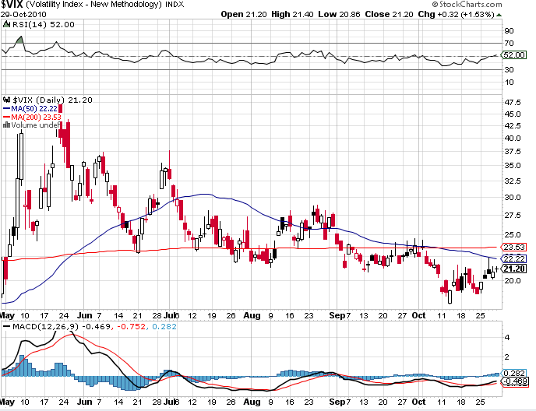
Task: Click the blue MA(50) legend line marker
Action: [8, 108]
